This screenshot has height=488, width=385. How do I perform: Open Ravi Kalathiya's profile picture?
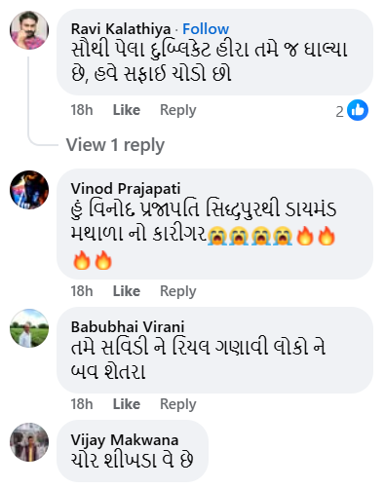coord(29,30)
